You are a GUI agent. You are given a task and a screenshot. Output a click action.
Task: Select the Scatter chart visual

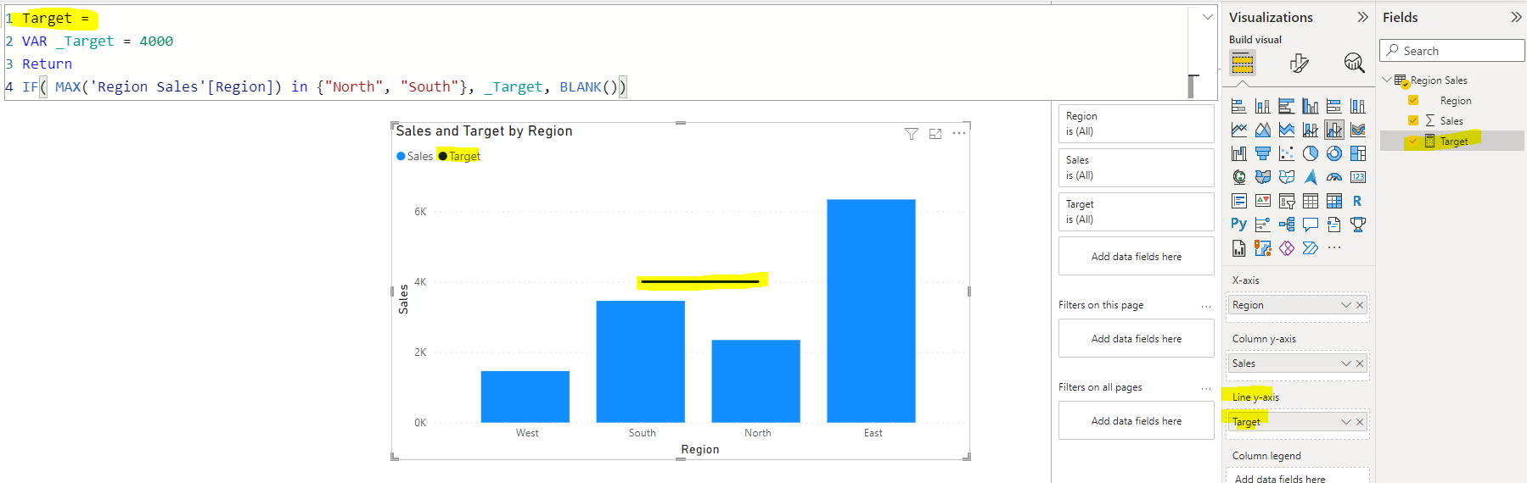1287,153
